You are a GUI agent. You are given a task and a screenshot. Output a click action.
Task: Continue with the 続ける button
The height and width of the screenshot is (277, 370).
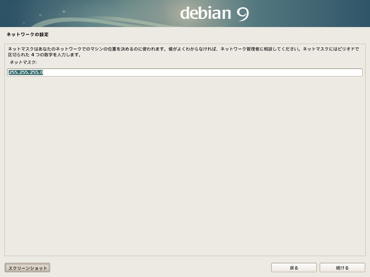click(342, 268)
